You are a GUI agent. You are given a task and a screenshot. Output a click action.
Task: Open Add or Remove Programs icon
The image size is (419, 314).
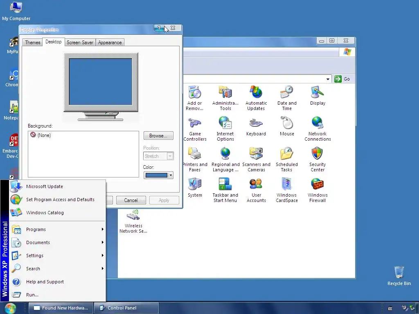[x=194, y=98]
